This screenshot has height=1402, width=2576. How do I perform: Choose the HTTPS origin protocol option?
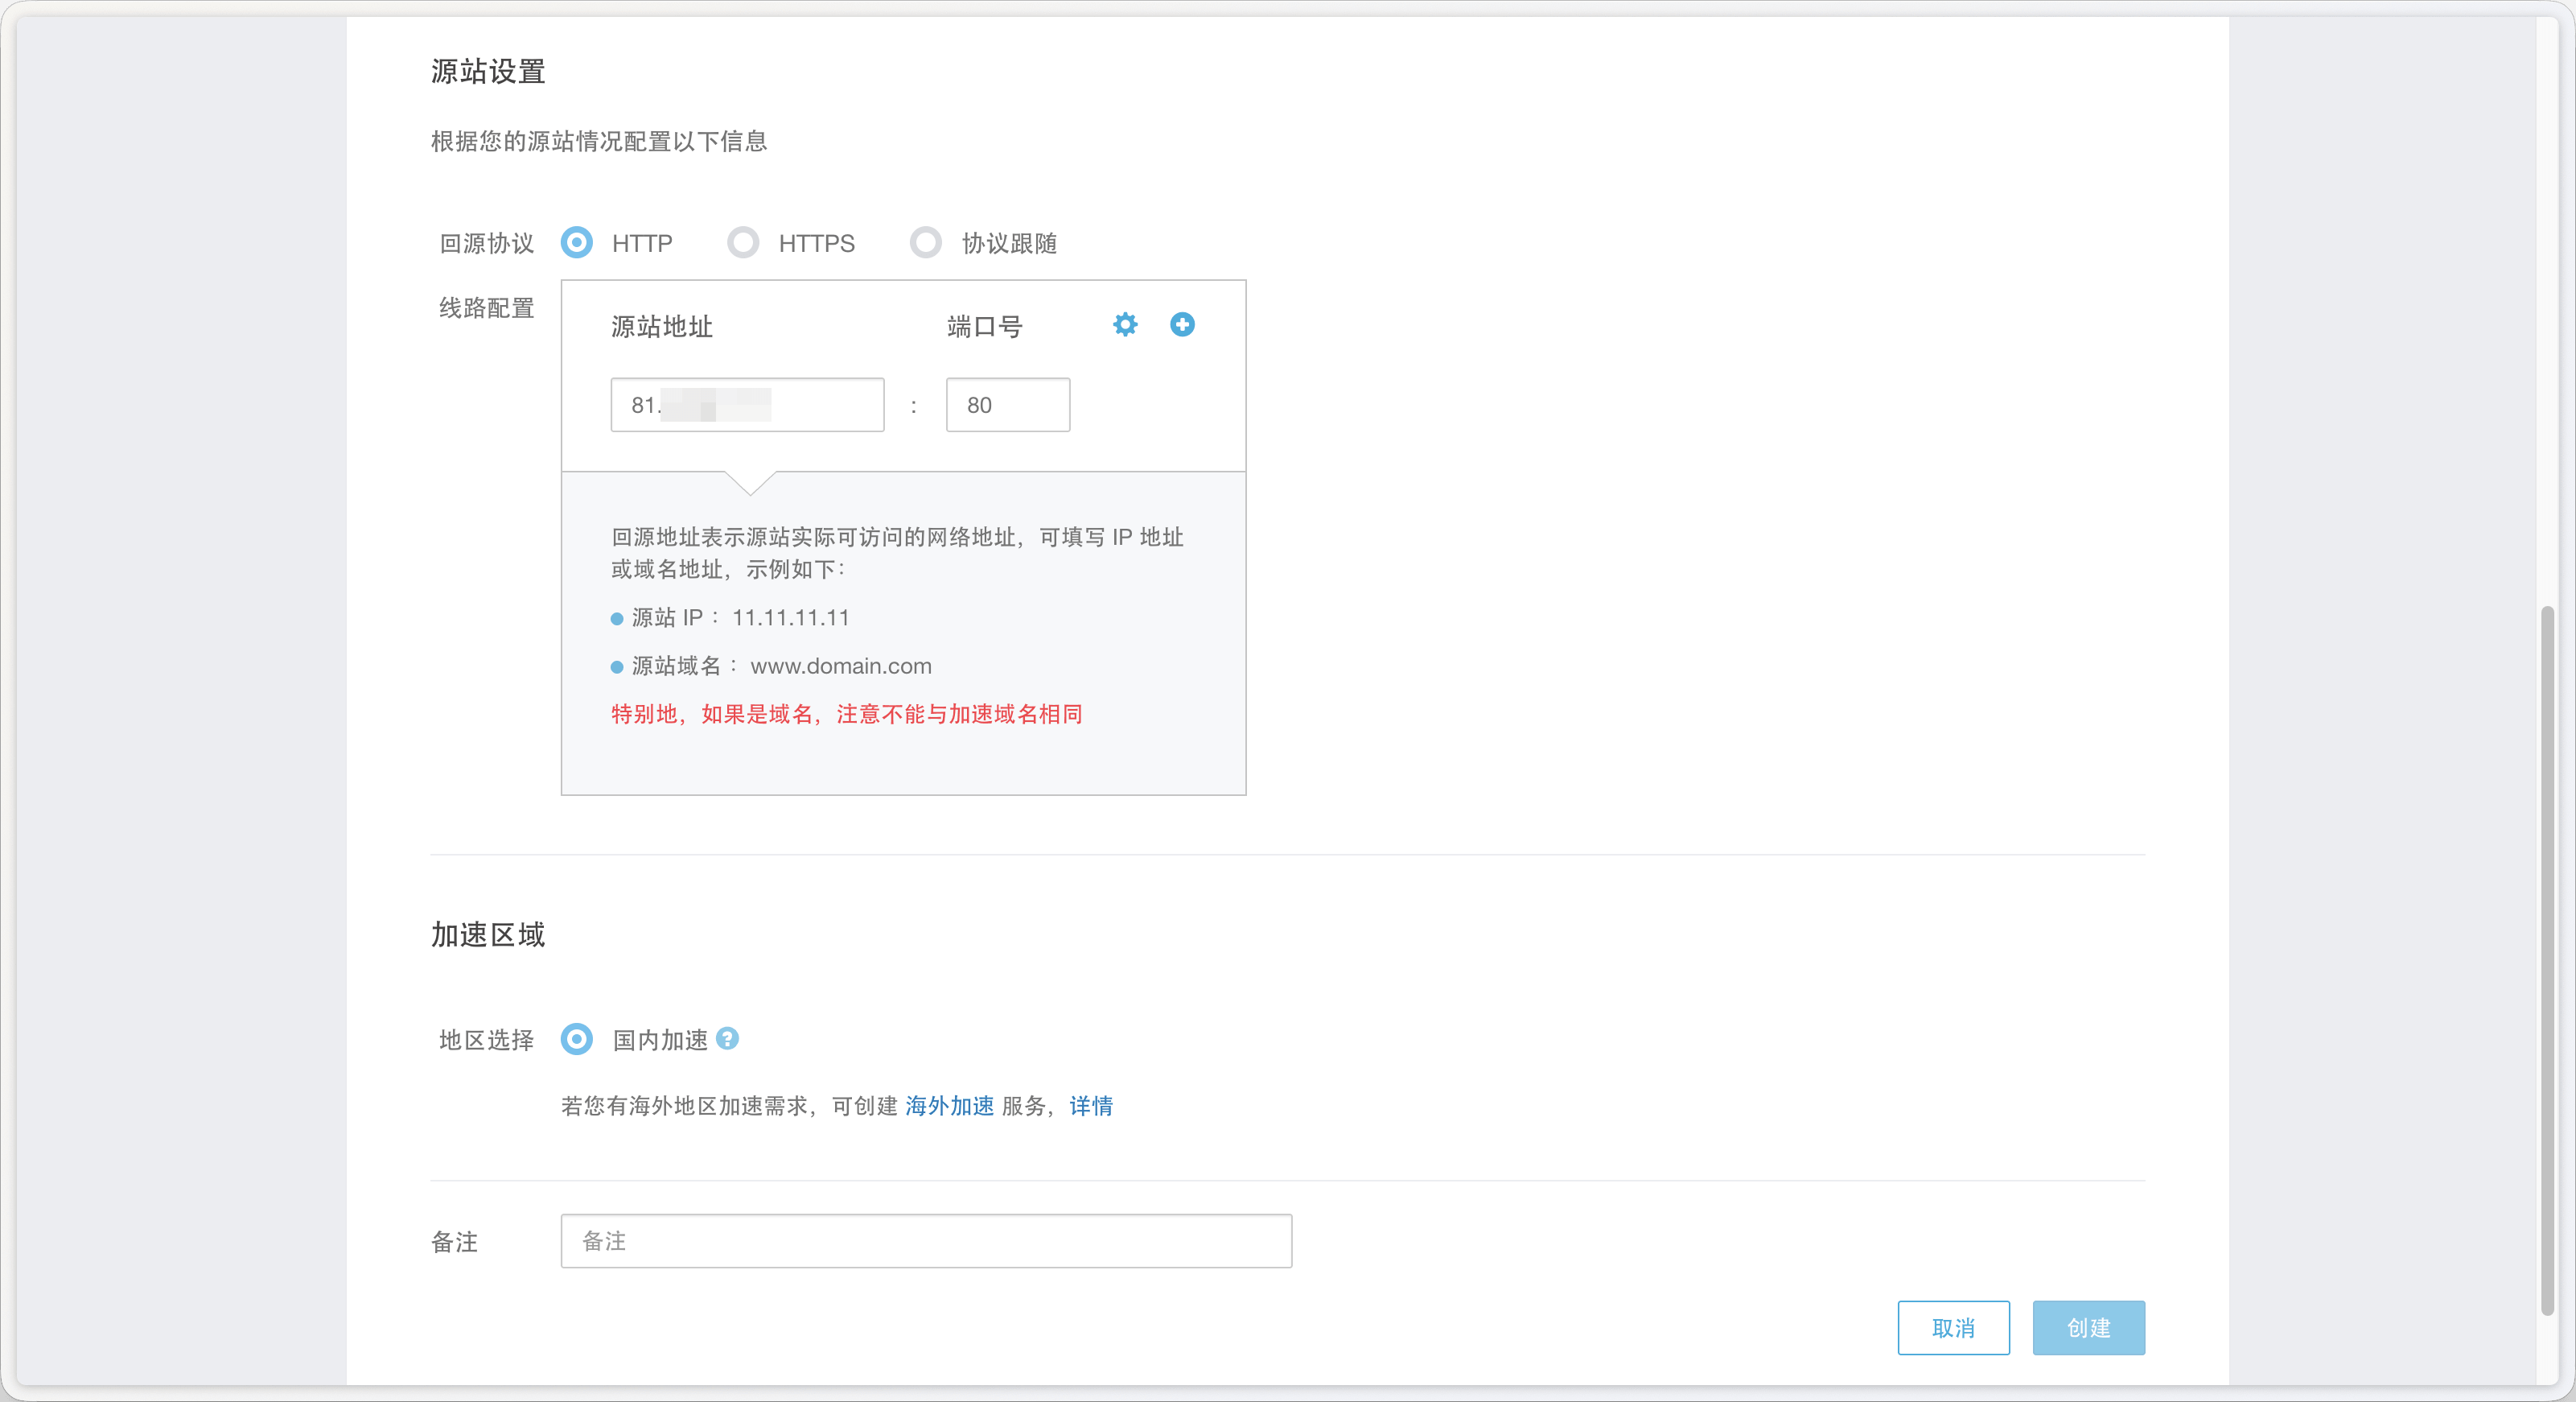[x=743, y=242]
